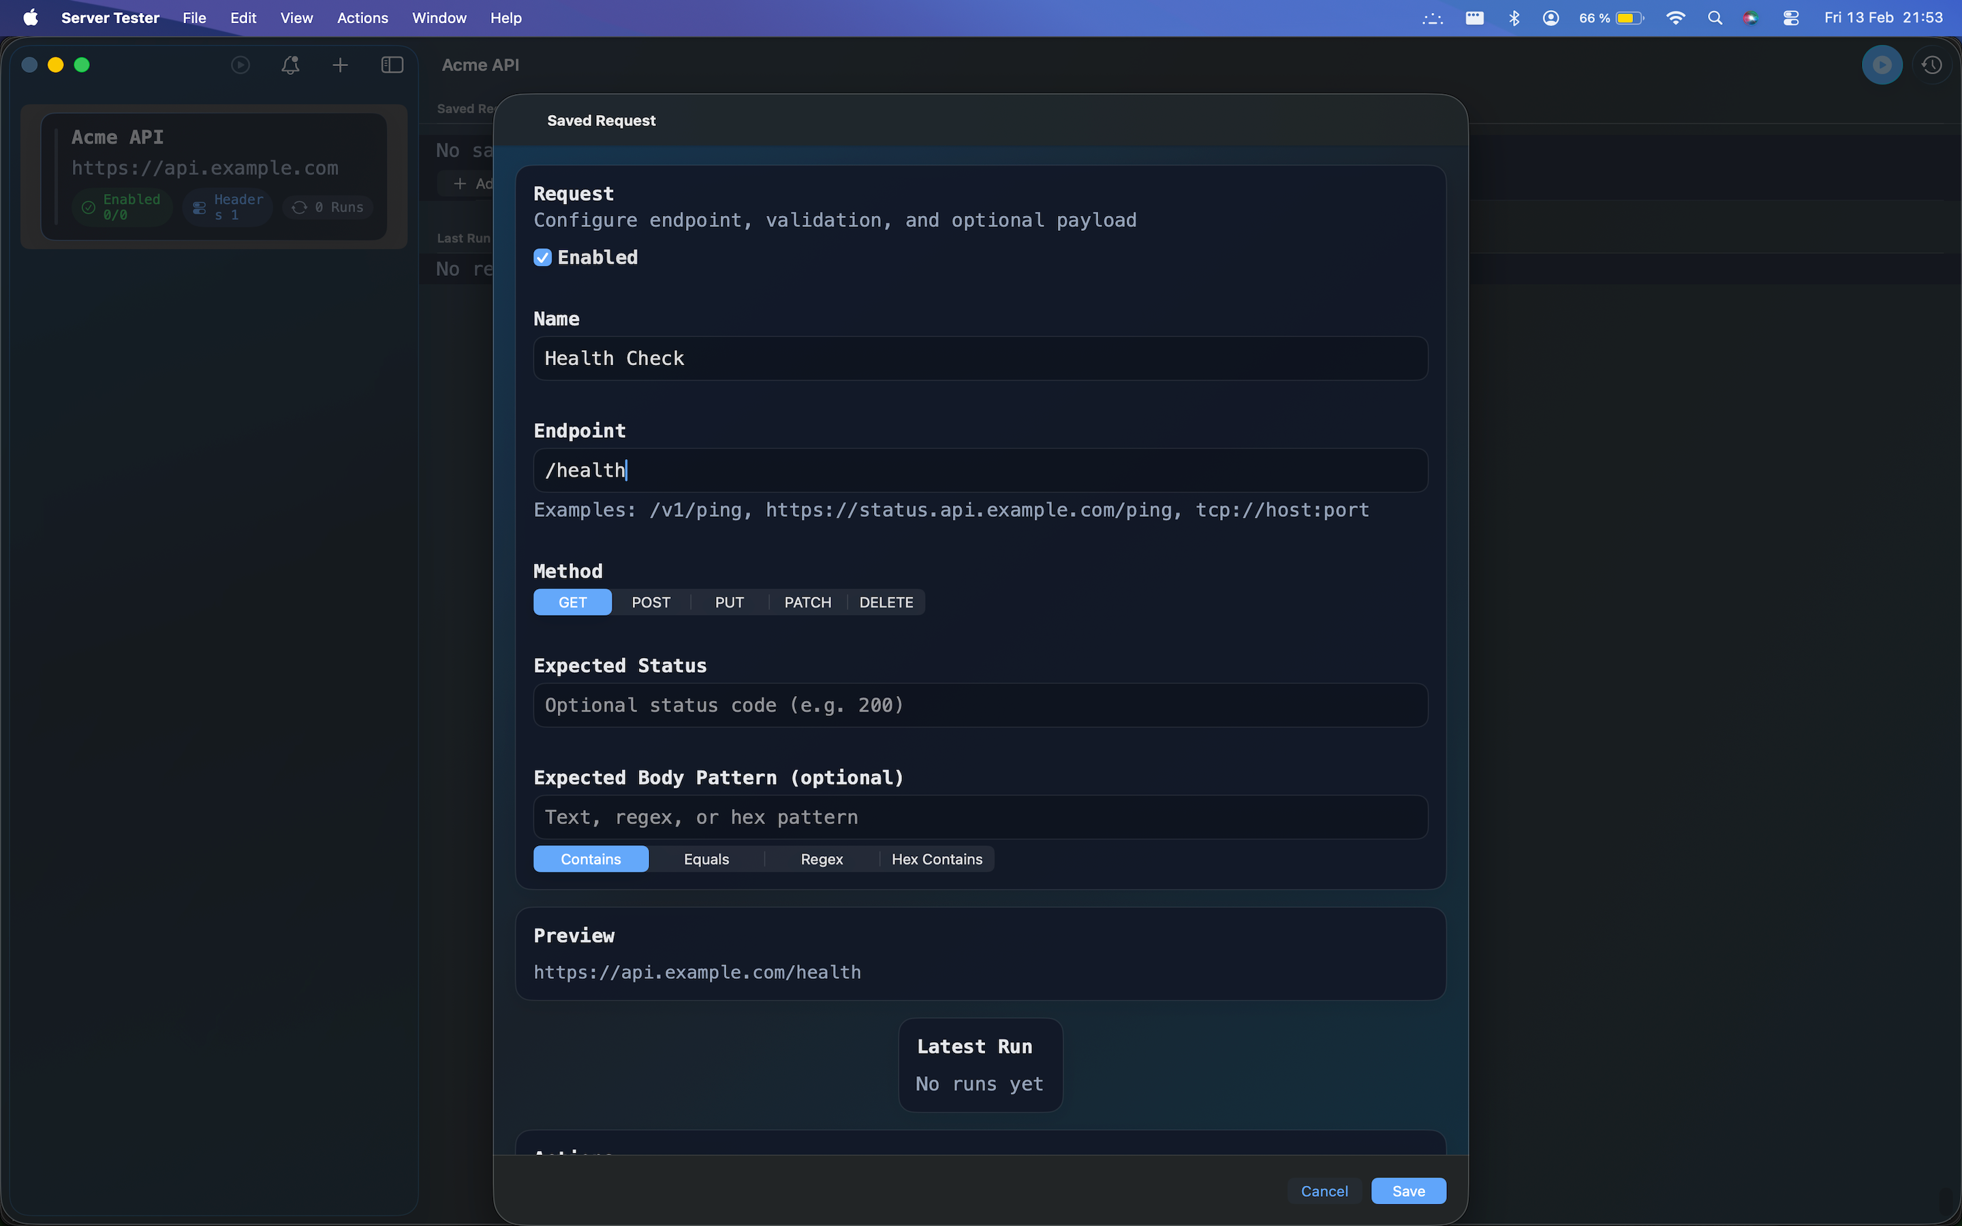The height and width of the screenshot is (1226, 1962).
Task: Click the 0 Runs badge on Acme API
Action: pos(328,207)
